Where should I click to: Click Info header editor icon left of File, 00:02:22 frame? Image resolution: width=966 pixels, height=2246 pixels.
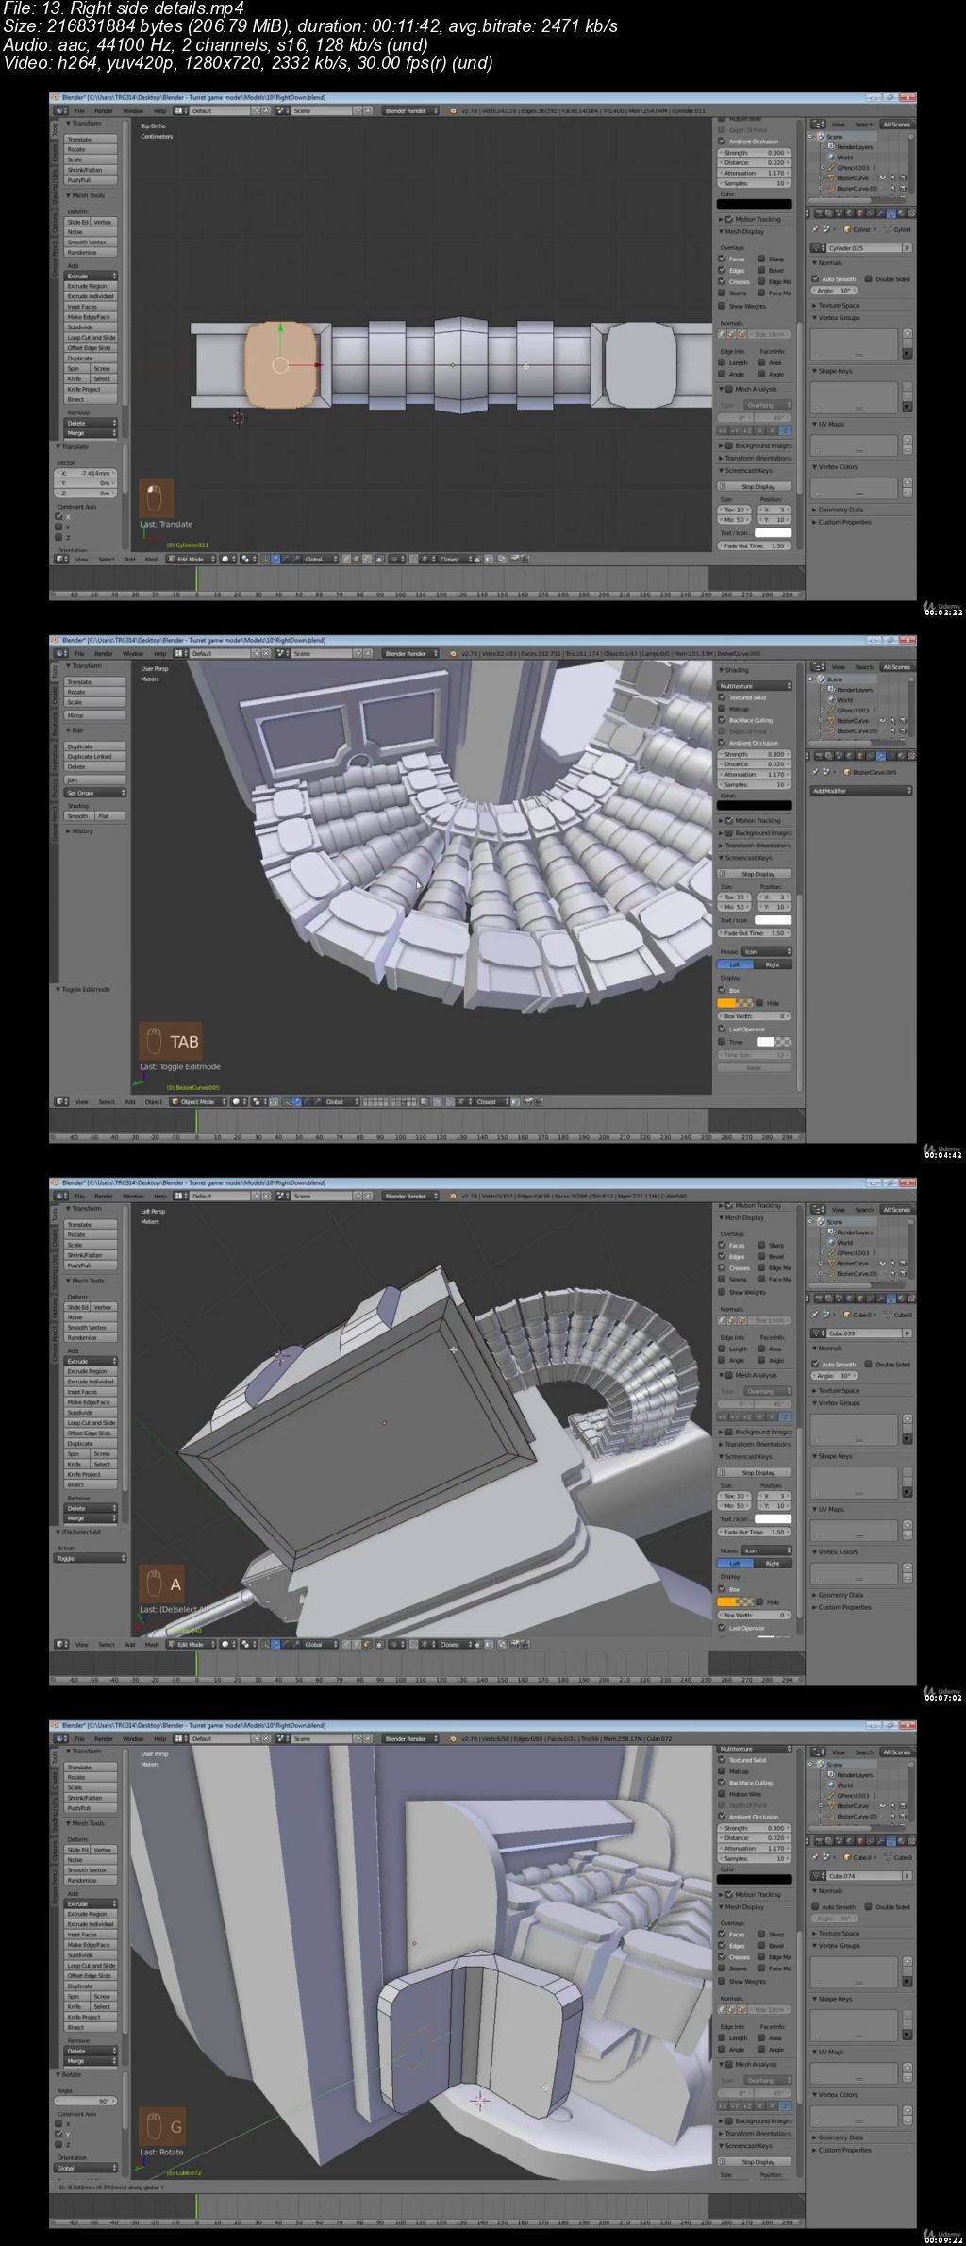pyautogui.click(x=61, y=110)
